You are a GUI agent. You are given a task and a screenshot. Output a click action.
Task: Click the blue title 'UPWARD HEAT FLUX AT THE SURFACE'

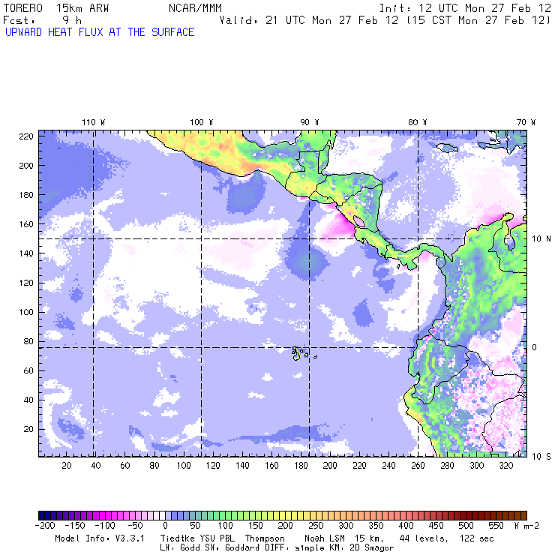pos(100,32)
